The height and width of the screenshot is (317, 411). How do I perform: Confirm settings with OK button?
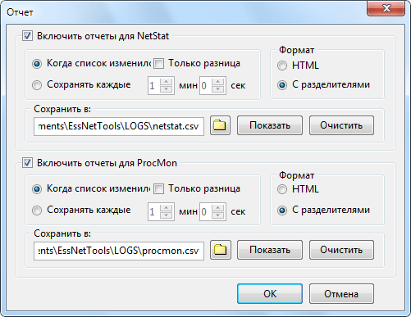point(270,294)
